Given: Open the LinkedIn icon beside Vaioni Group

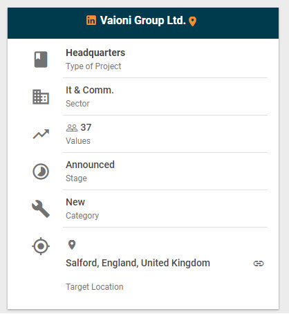Looking at the screenshot, I should (x=91, y=20).
